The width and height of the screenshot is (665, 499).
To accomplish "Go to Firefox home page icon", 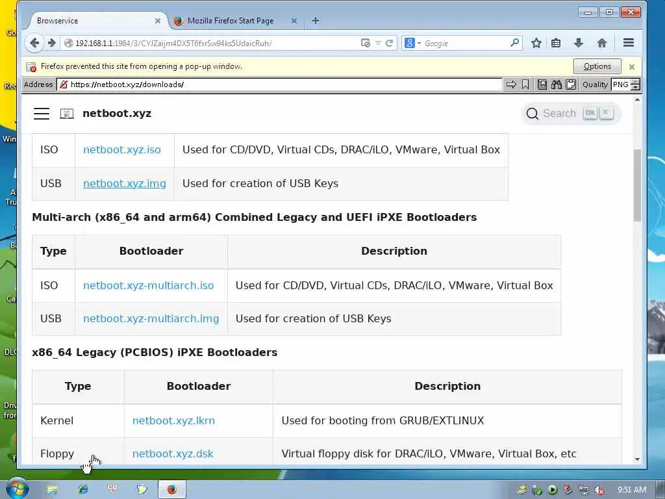I will [602, 43].
